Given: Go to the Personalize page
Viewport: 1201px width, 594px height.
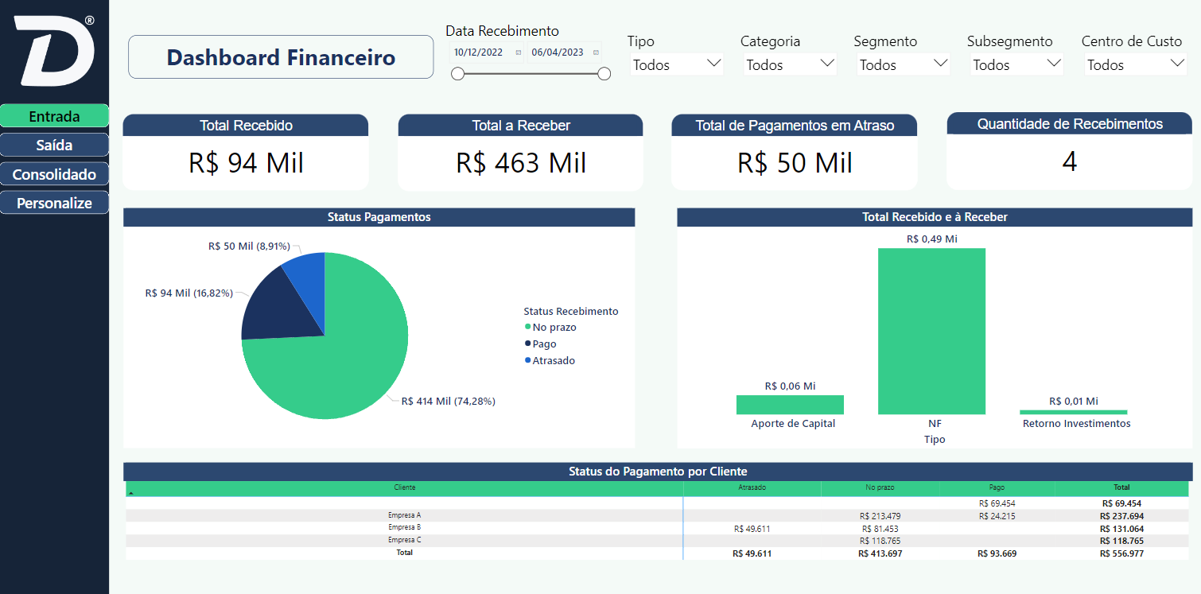Looking at the screenshot, I should (54, 203).
